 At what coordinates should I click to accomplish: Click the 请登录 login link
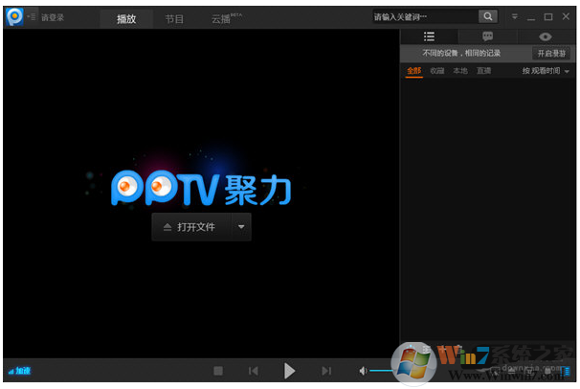coord(53,17)
